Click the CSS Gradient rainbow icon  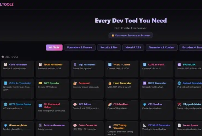click(110, 104)
